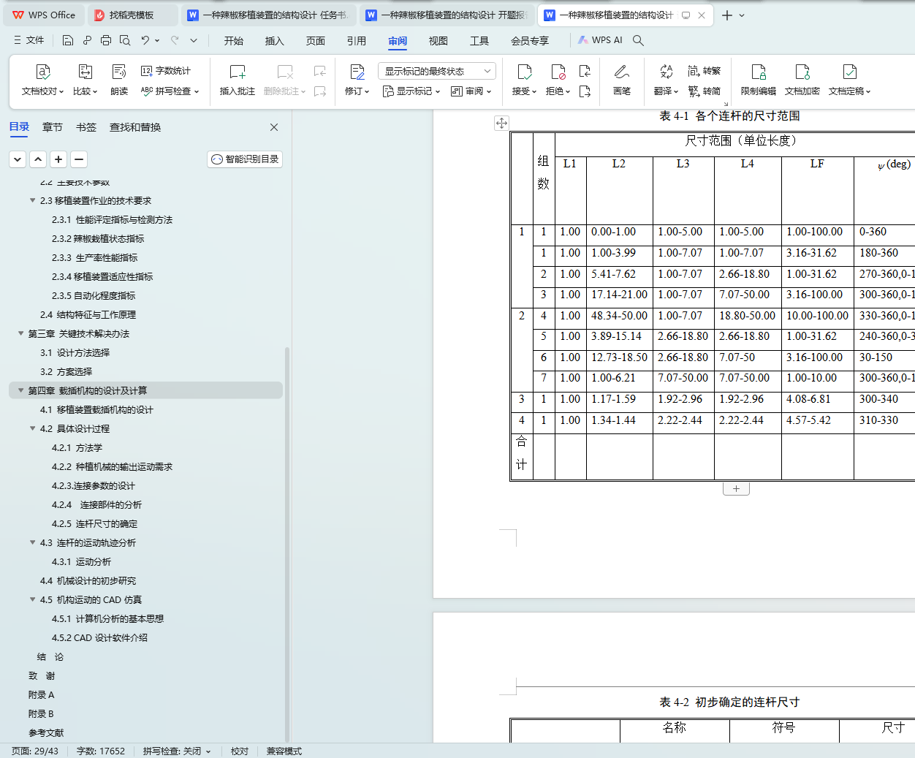The image size is (915, 758).
Task: Convert to simplified Chinese 转简
Action: 705,91
